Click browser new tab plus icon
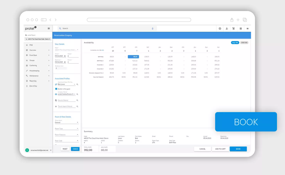Image resolution: width=285 pixels, height=175 pixels. (238, 20)
